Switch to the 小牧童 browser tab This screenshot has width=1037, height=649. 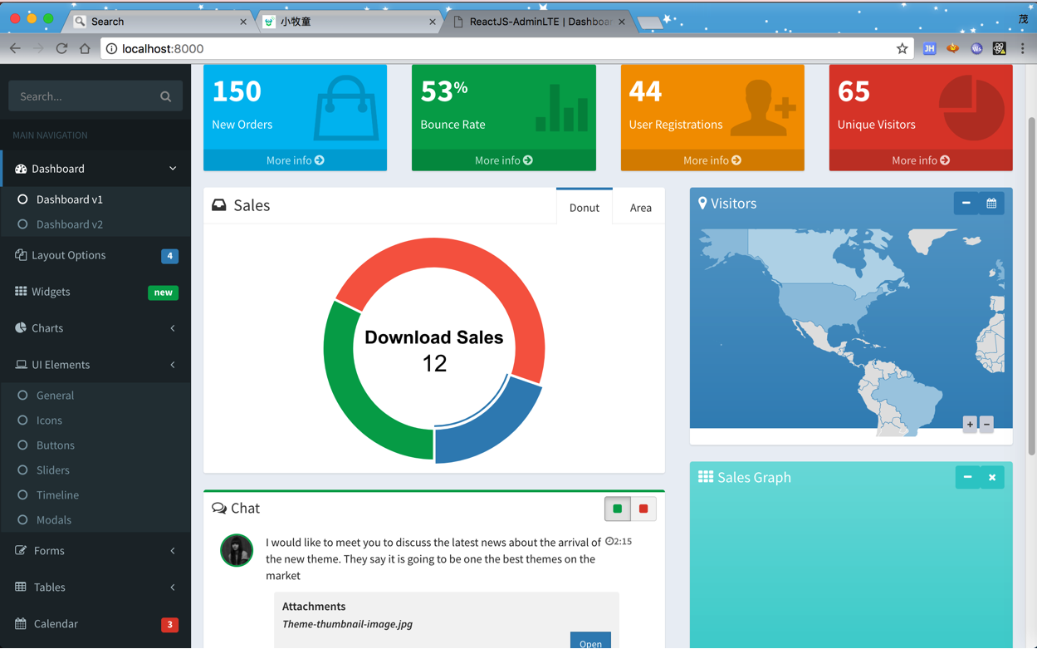349,22
